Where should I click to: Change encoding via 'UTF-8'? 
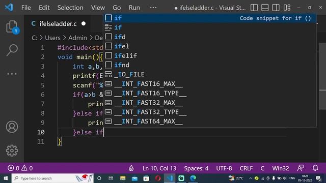click(224, 168)
